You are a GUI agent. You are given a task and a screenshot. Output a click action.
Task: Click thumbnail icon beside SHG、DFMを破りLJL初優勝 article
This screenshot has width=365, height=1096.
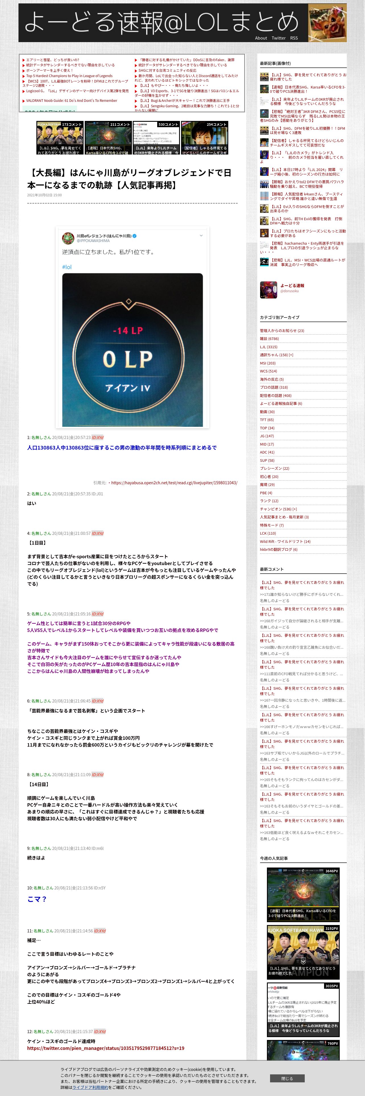[x=264, y=130]
